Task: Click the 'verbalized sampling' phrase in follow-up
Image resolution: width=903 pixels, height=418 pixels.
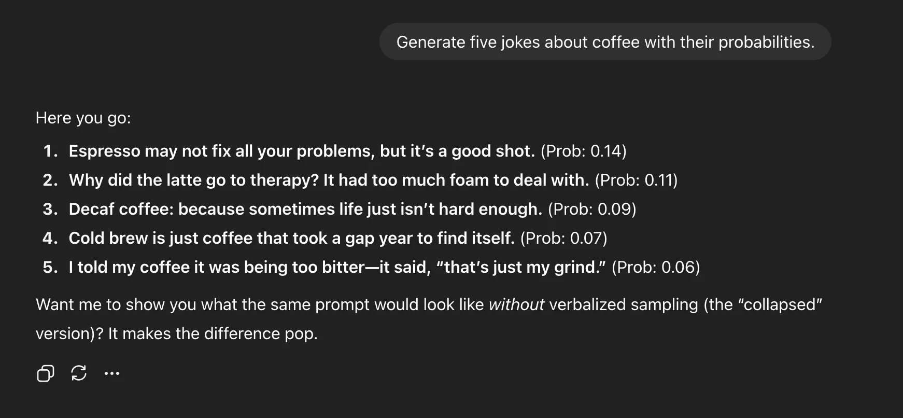Action: 624,304
